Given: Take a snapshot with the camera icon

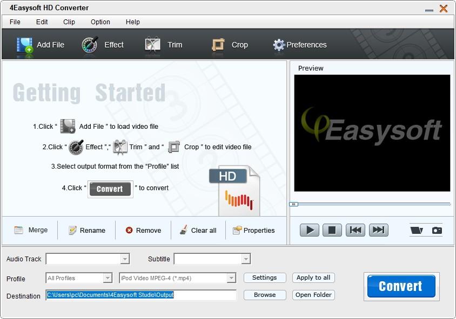Looking at the screenshot, I should (x=437, y=231).
